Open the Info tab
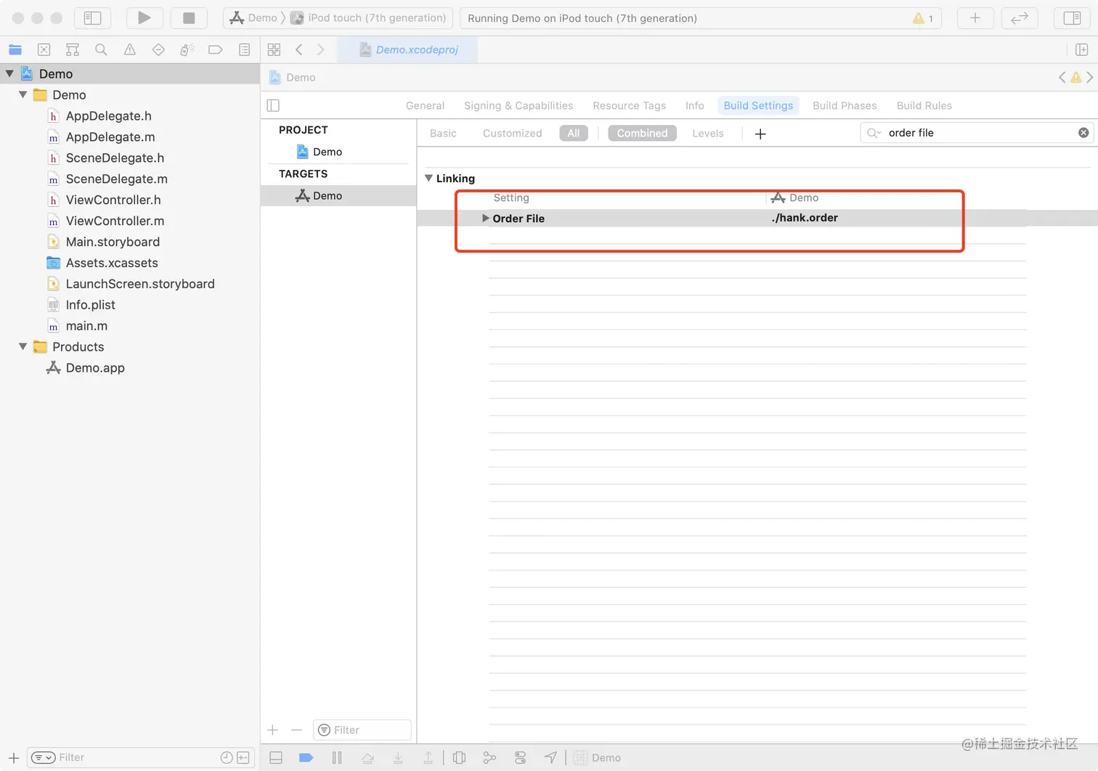The image size is (1098, 771). (x=694, y=105)
